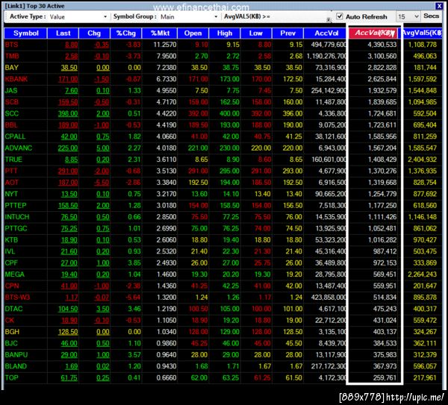Select the MEGA symbol
The image size is (448, 405).
[x=15, y=274]
